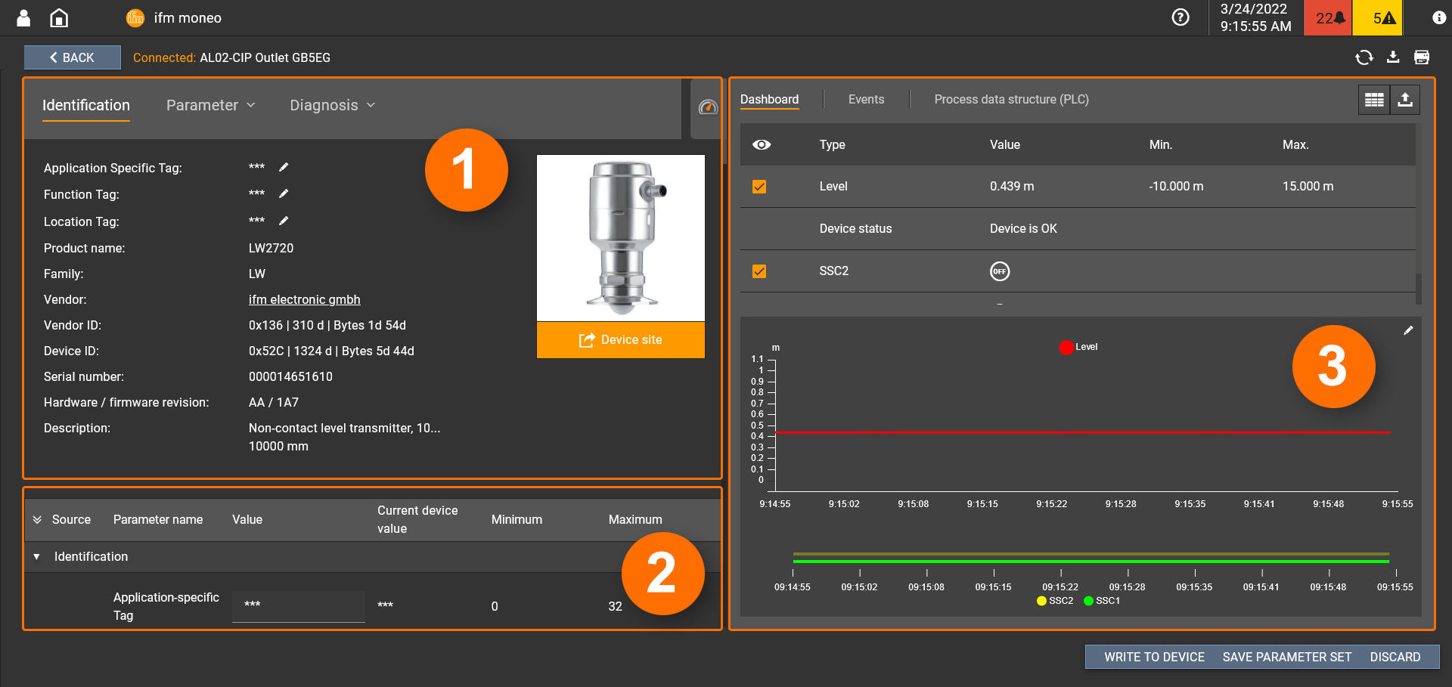Open the user profile icon
The width and height of the screenshot is (1452, 687).
click(23, 18)
